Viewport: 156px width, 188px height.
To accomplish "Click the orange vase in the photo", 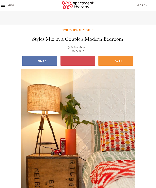I will (x=70, y=142).
